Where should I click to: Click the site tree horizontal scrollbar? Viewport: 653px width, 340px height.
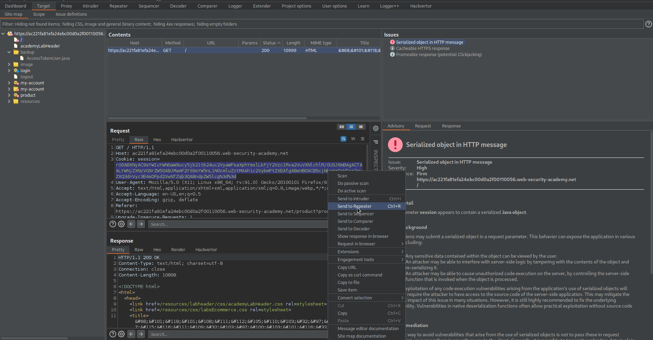click(34, 338)
